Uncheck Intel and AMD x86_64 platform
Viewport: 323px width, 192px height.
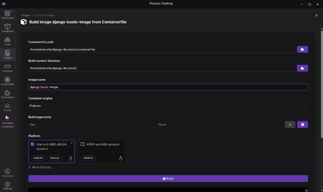click(x=32, y=144)
